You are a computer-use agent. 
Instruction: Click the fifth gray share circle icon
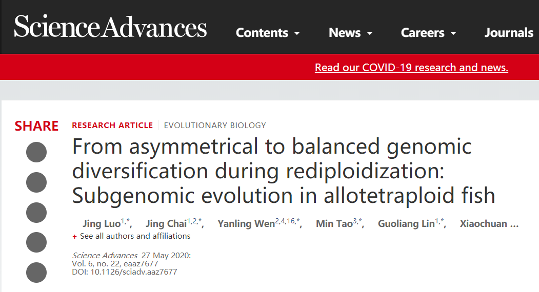[x=36, y=273]
